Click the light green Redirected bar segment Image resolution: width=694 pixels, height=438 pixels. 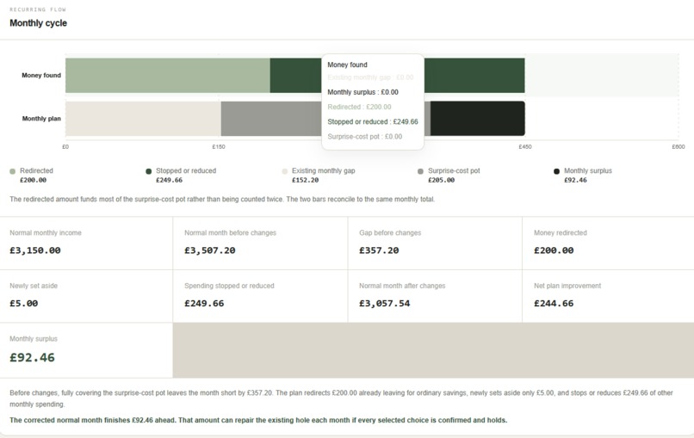(168, 75)
